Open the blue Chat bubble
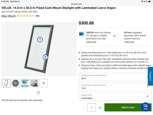153x115 pixels. coord(145,106)
